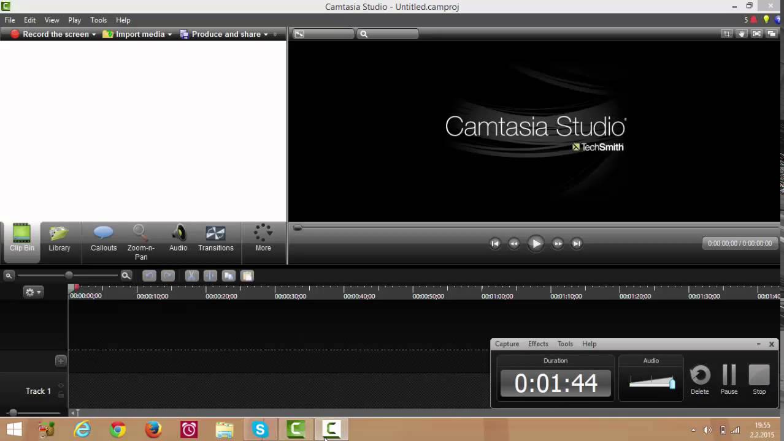Viewport: 784px width, 441px height.
Task: Click the Split timeline button
Action: [x=210, y=276]
